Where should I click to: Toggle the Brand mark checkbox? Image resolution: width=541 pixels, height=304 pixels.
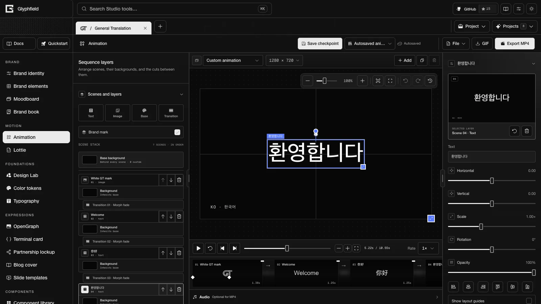(x=177, y=132)
